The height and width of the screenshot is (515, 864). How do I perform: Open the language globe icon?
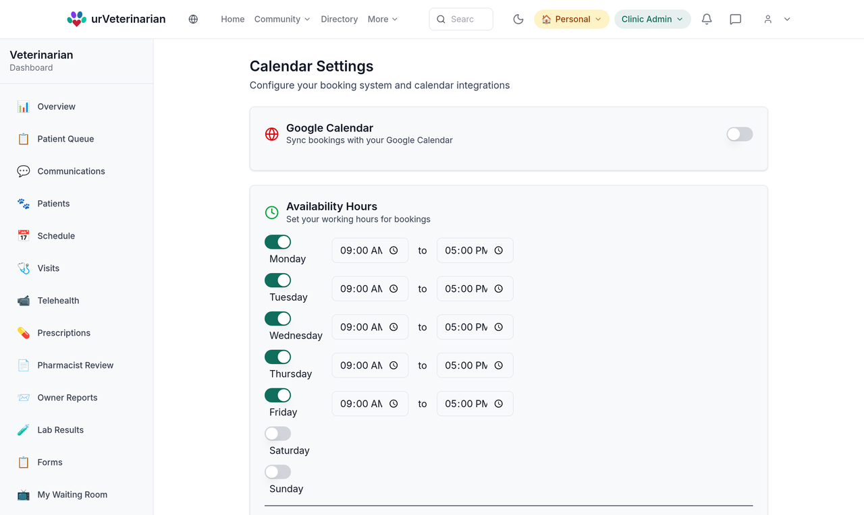point(193,19)
